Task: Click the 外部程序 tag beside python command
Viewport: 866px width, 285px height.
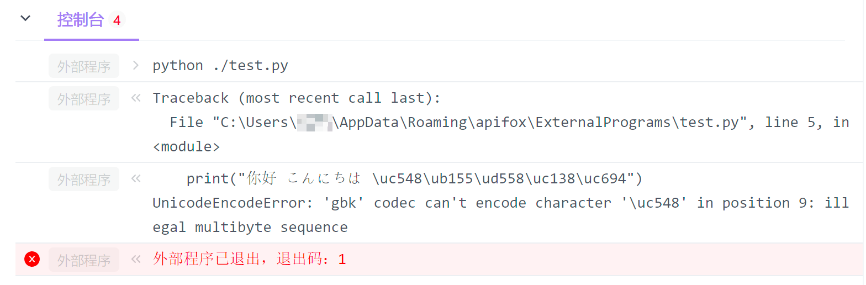Action: pos(84,67)
